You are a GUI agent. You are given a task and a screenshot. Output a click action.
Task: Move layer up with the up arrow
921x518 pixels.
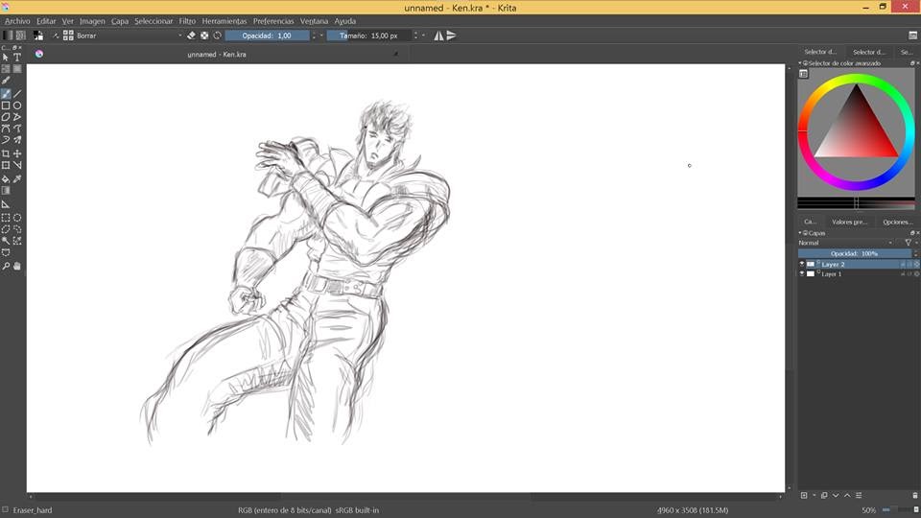point(847,495)
